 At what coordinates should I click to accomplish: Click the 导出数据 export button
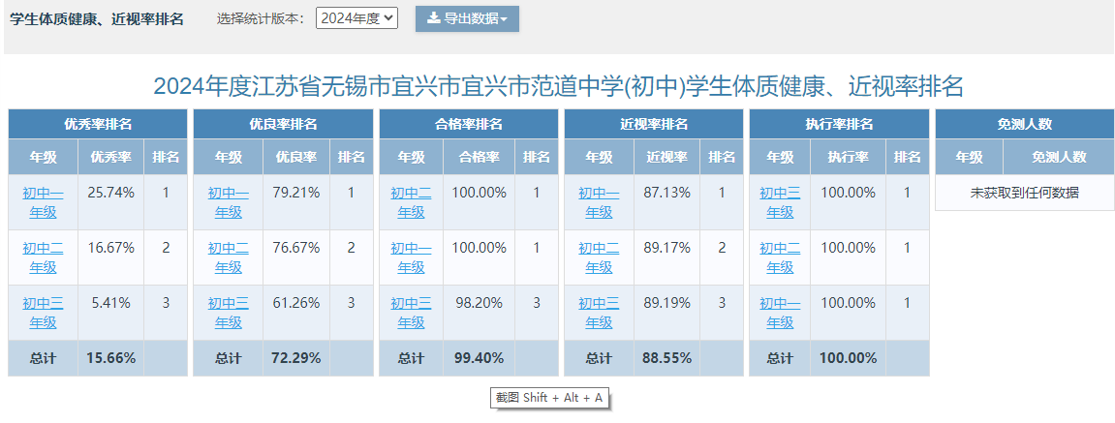467,18
